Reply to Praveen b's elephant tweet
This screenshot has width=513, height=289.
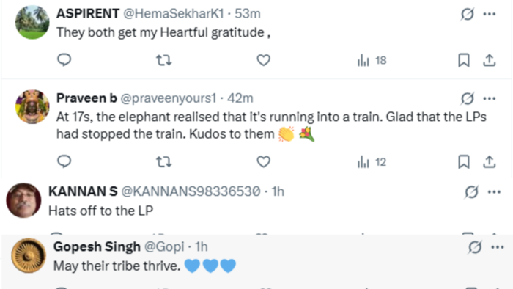tap(64, 161)
